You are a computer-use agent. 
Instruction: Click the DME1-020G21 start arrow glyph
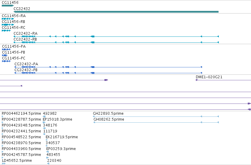point(197,80)
